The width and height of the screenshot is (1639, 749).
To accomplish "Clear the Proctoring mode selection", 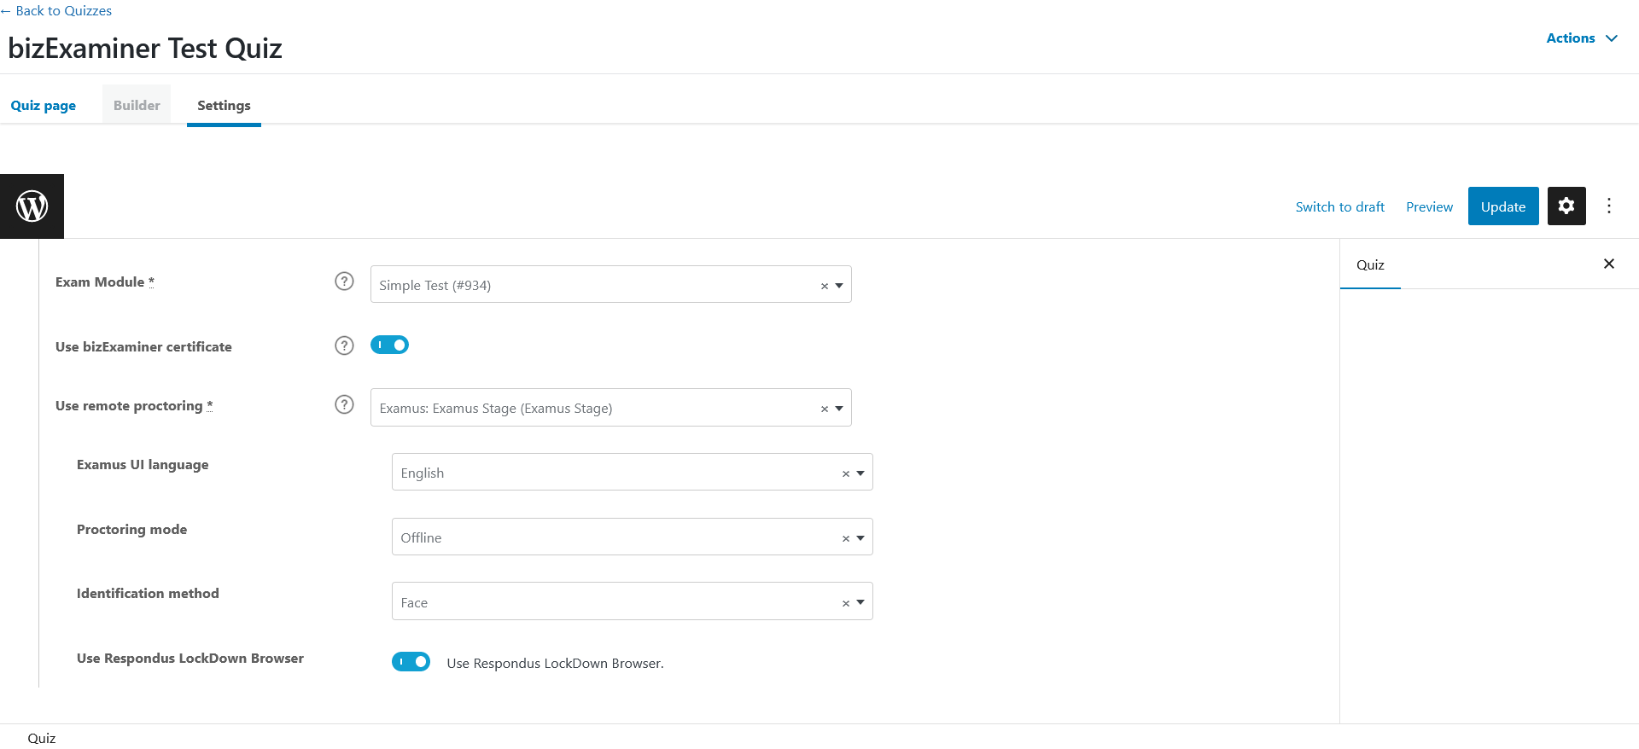I will tap(845, 538).
